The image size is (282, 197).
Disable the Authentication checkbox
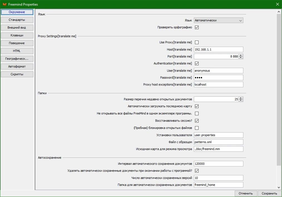point(197,63)
